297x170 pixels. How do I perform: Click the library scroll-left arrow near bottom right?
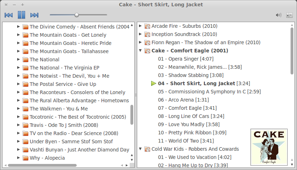(x=122, y=165)
